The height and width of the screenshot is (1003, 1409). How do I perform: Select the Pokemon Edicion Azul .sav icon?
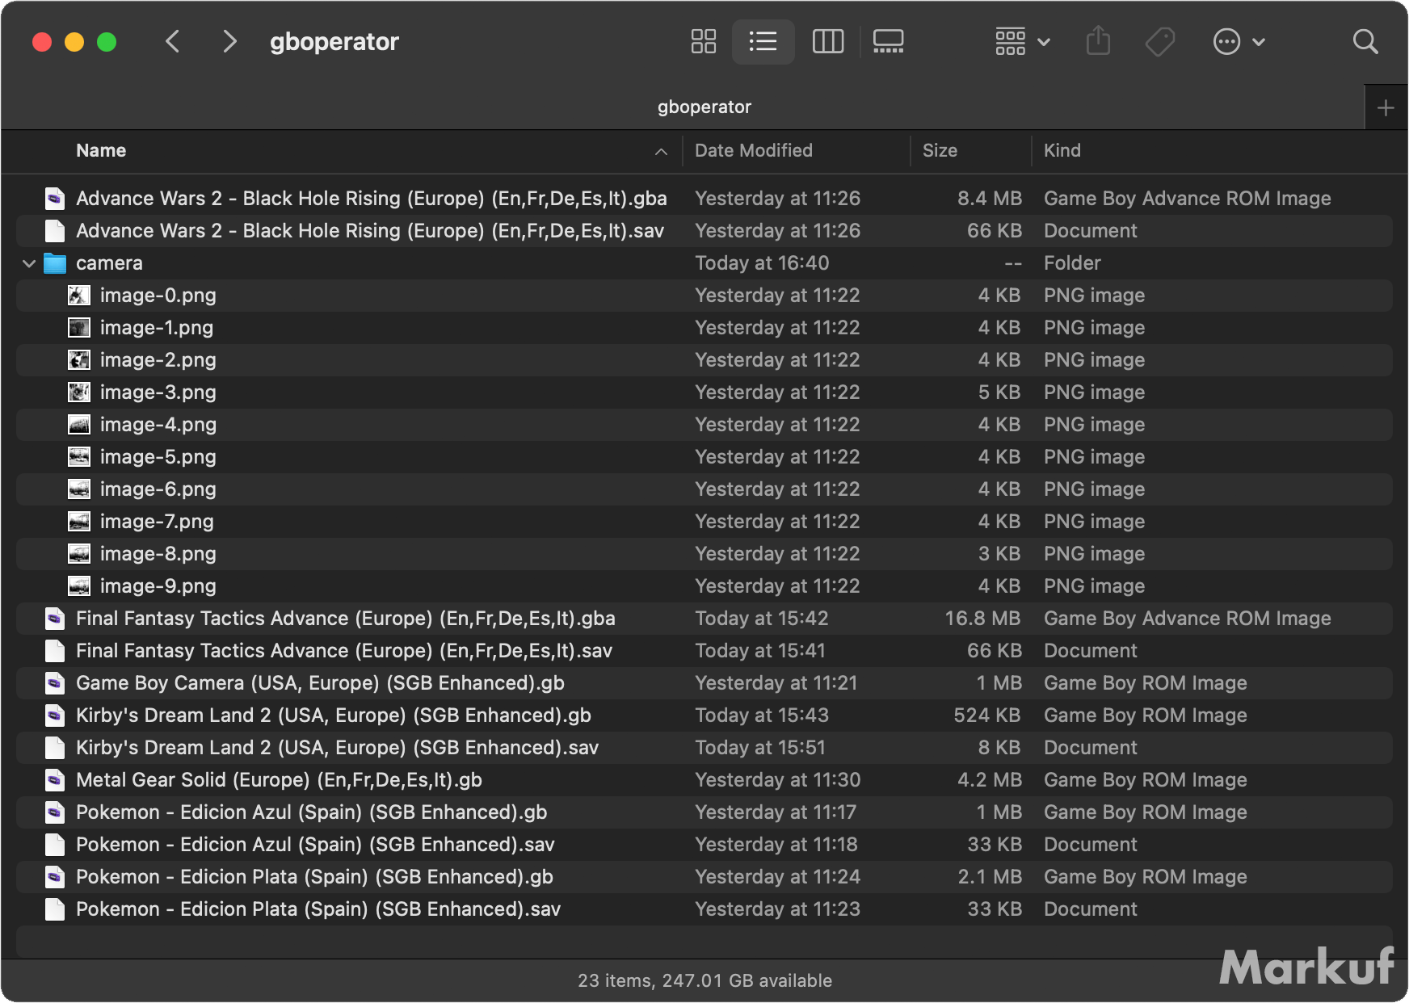coord(55,845)
